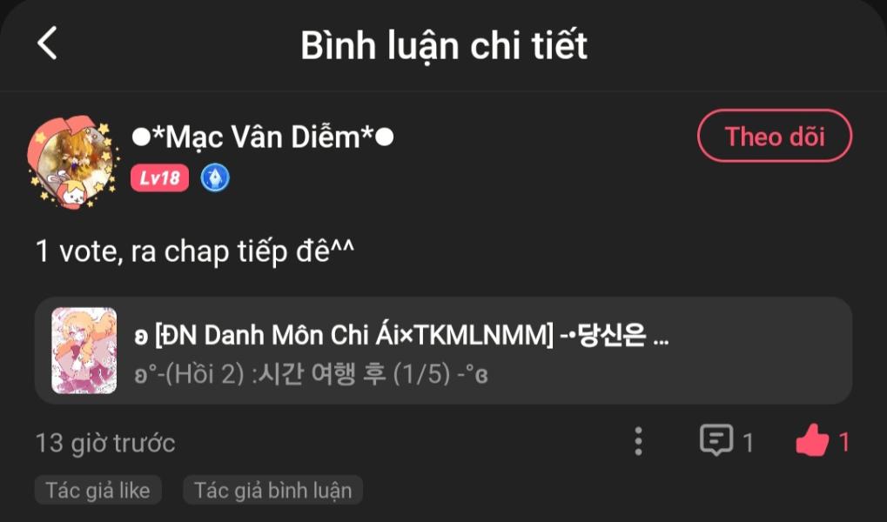Toggle the red thumbs-up like icon
Viewport: 887px width, 522px height.
(812, 440)
